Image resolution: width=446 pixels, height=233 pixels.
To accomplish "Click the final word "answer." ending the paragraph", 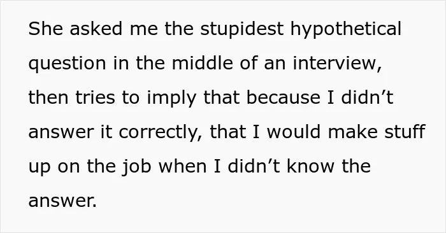I will [x=62, y=201].
